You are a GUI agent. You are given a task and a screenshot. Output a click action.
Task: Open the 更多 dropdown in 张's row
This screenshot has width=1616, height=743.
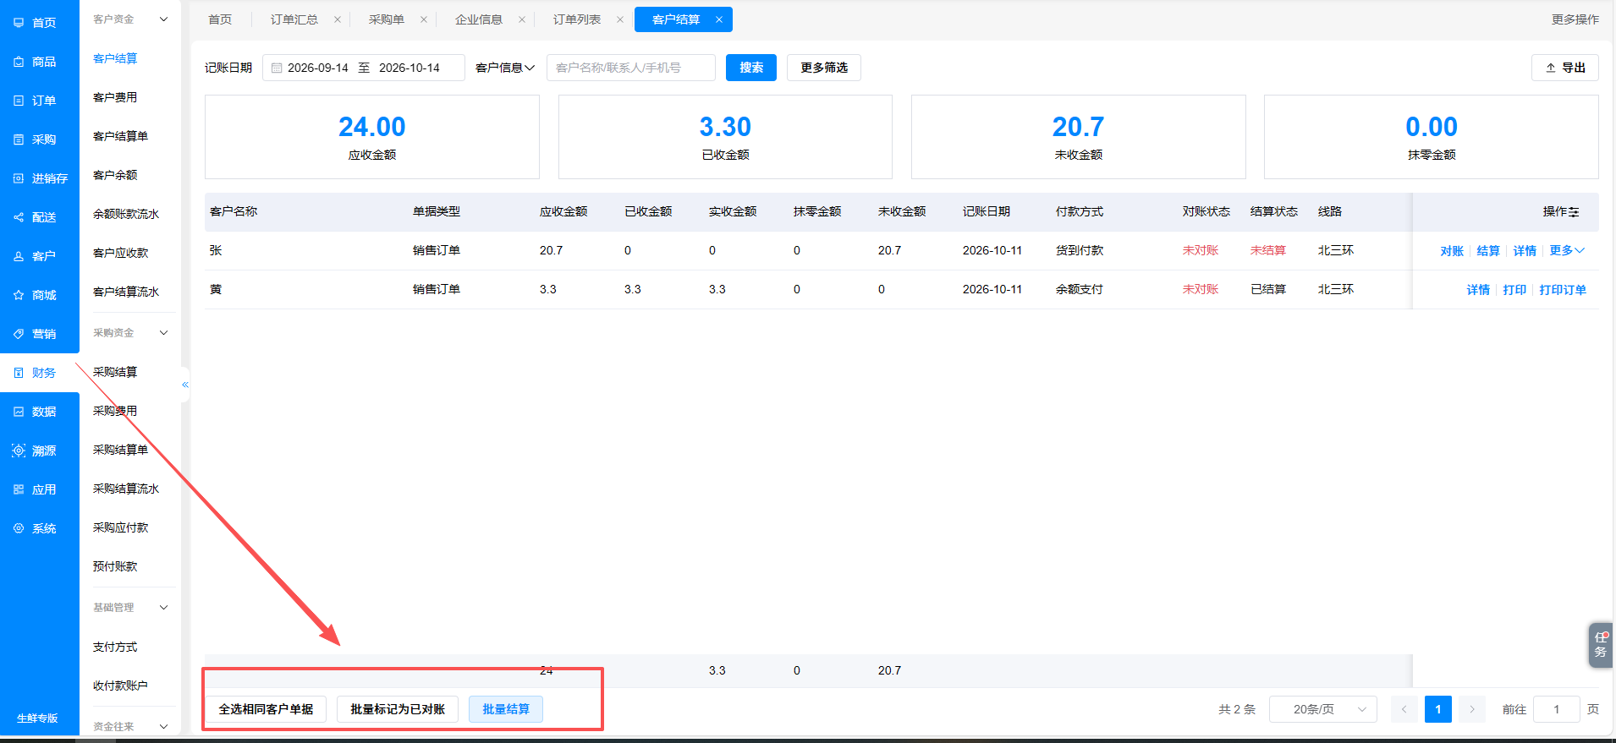pyautogui.click(x=1567, y=250)
